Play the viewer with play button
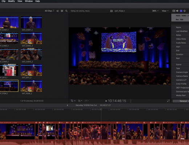189x145 pixels. pos(106,101)
